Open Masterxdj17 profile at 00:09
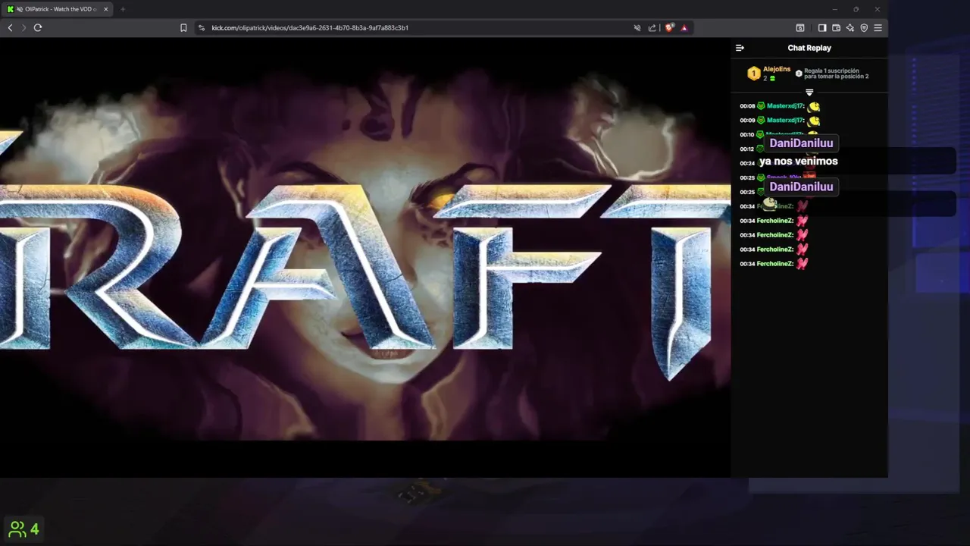The image size is (970, 546). tap(785, 120)
